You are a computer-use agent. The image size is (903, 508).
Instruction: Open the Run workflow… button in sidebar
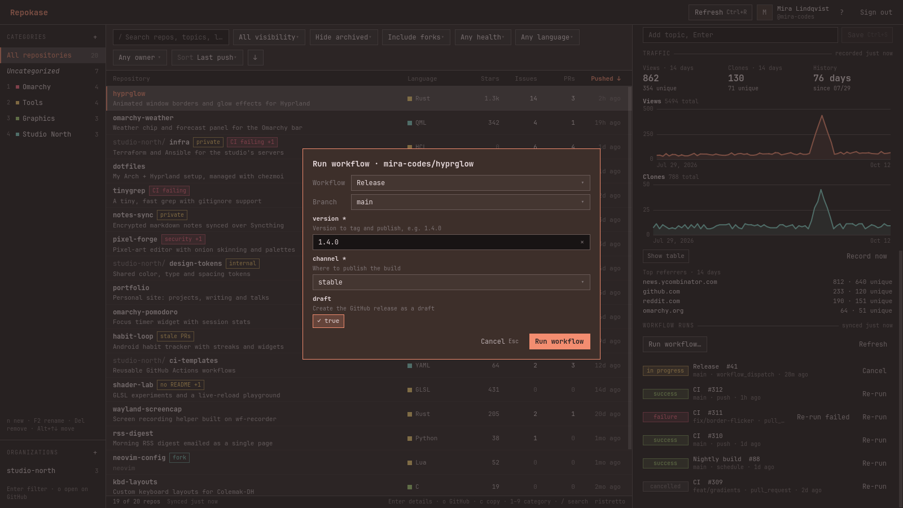[x=674, y=344]
